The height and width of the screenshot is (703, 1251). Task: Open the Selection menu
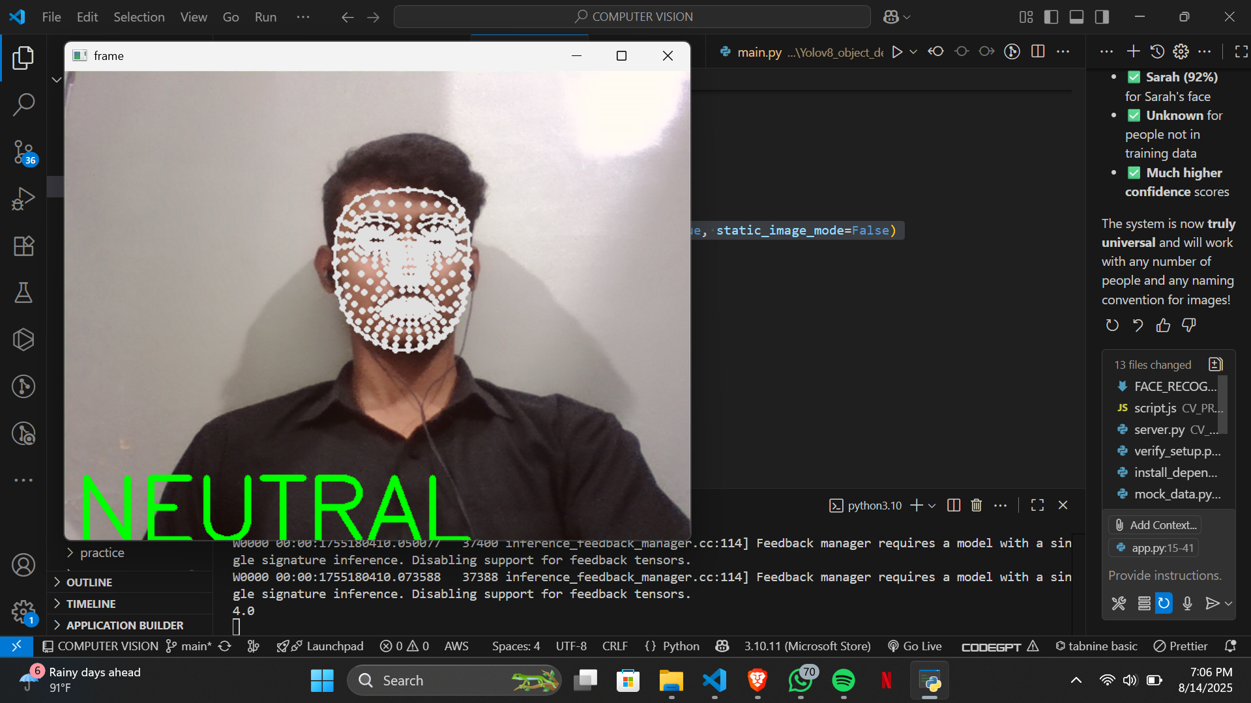139,17
